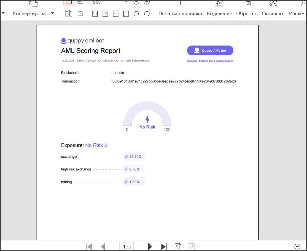Screen dimensions: 307x251
Task: Zoom in with the toolbar plus button
Action: pyautogui.click(x=147, y=2)
